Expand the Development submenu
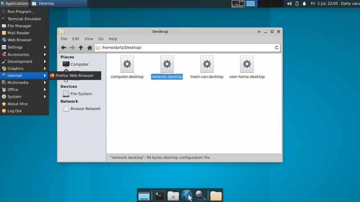Screen dimensions: 360x202 coord(24,61)
